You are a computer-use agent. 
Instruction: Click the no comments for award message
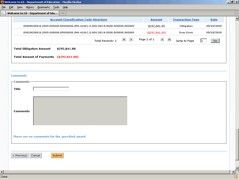point(50,136)
